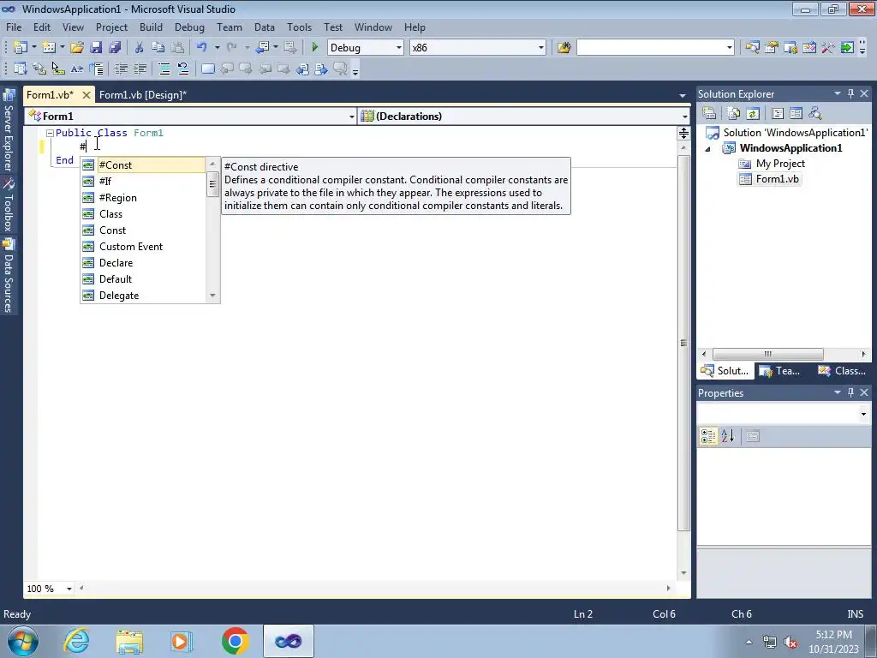Screen dimensions: 877x658
Task: Click Show All Files in Solution Explorer
Action: [x=734, y=113]
